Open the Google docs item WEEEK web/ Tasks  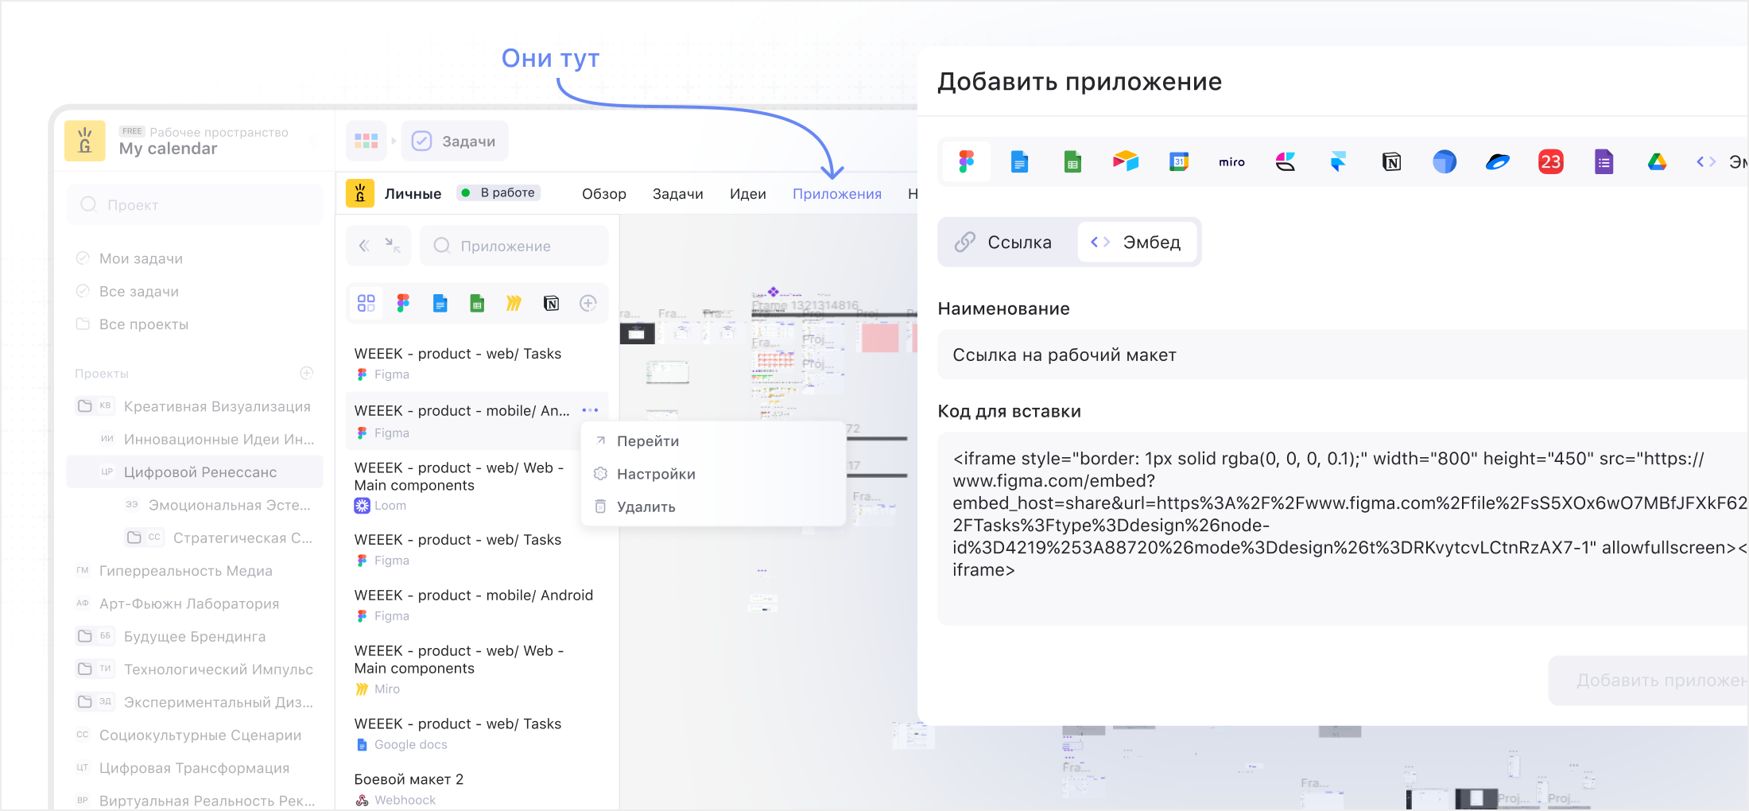tap(477, 734)
